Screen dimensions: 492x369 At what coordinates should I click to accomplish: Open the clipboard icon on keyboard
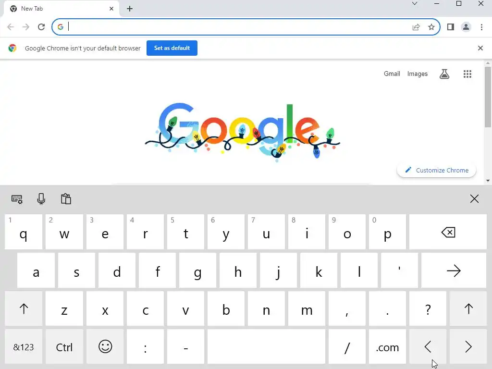[66, 199]
